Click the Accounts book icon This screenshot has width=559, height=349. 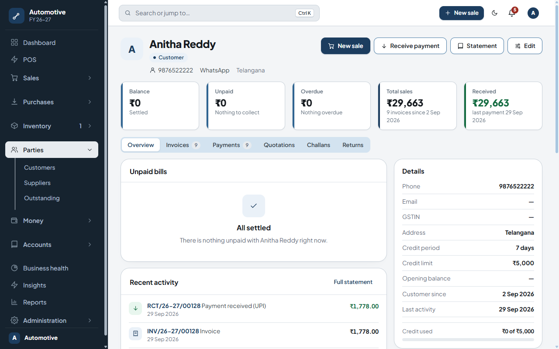(14, 244)
